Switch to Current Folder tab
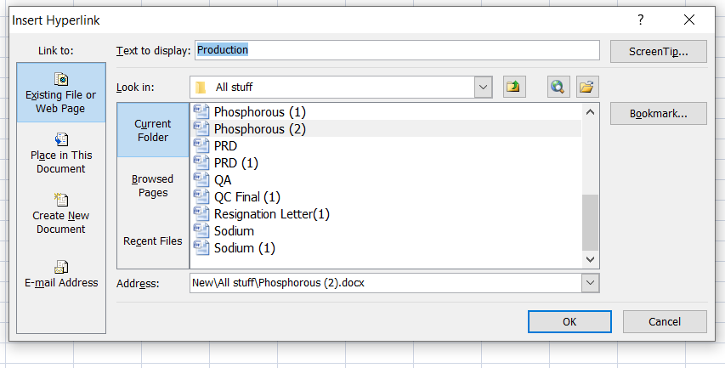Image resolution: width=725 pixels, height=368 pixels. pyautogui.click(x=153, y=130)
